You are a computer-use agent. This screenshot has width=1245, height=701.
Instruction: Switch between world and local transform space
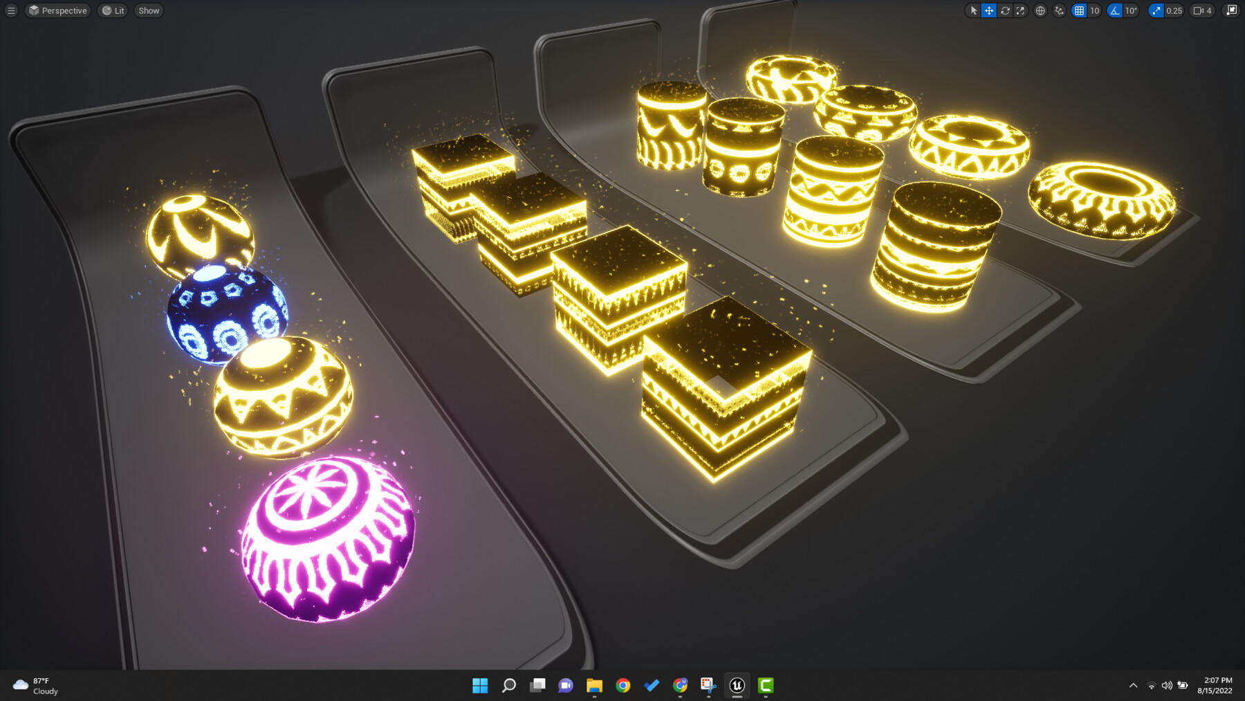1040,10
